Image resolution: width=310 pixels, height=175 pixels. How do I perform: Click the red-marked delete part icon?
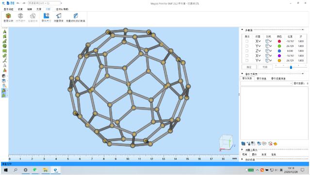270,143
